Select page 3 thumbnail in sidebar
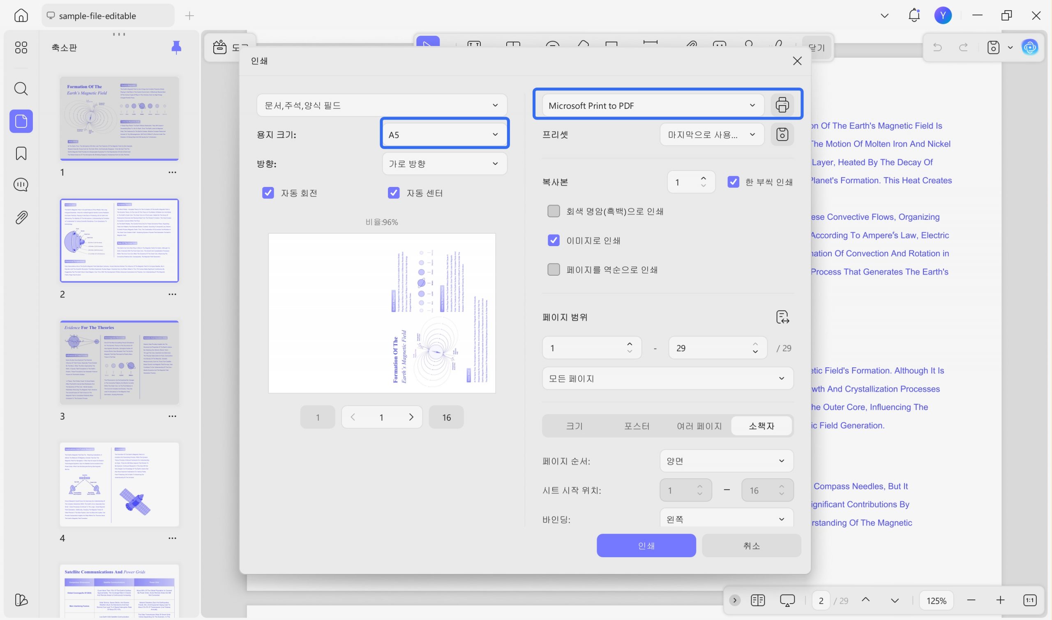The height and width of the screenshot is (620, 1052). point(119,363)
